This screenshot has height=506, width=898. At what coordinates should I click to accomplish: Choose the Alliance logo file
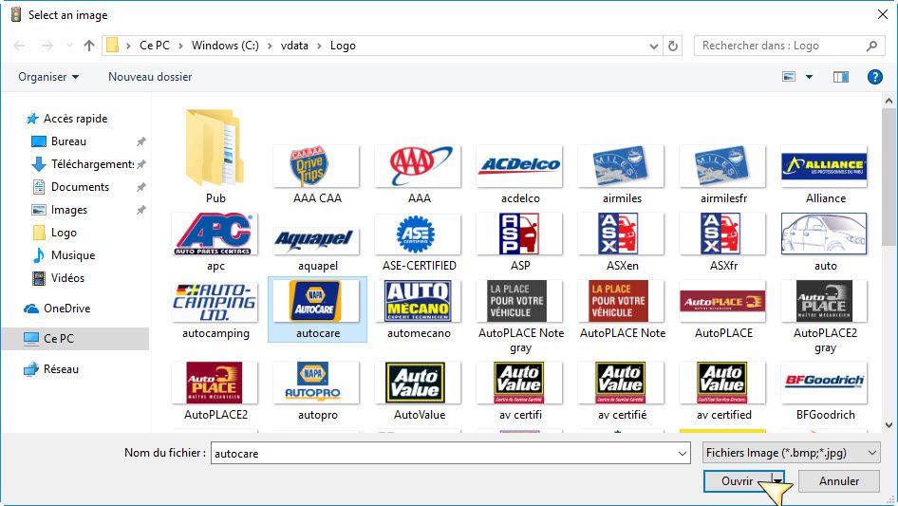(x=825, y=166)
